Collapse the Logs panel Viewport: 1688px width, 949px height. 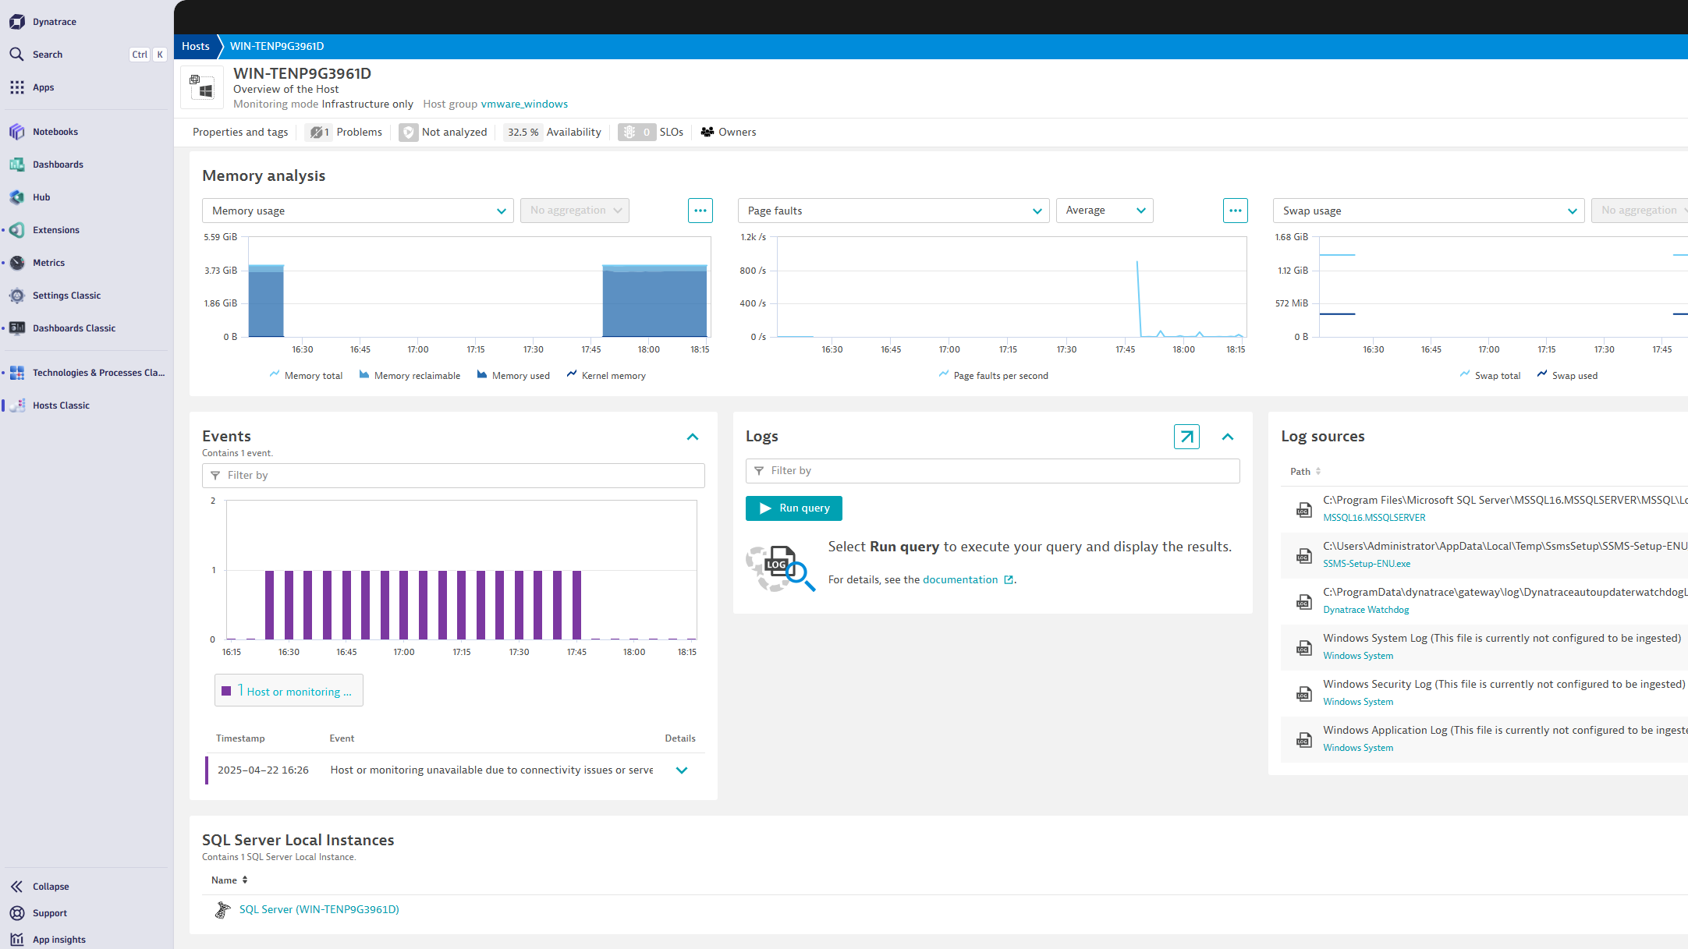coord(1228,437)
